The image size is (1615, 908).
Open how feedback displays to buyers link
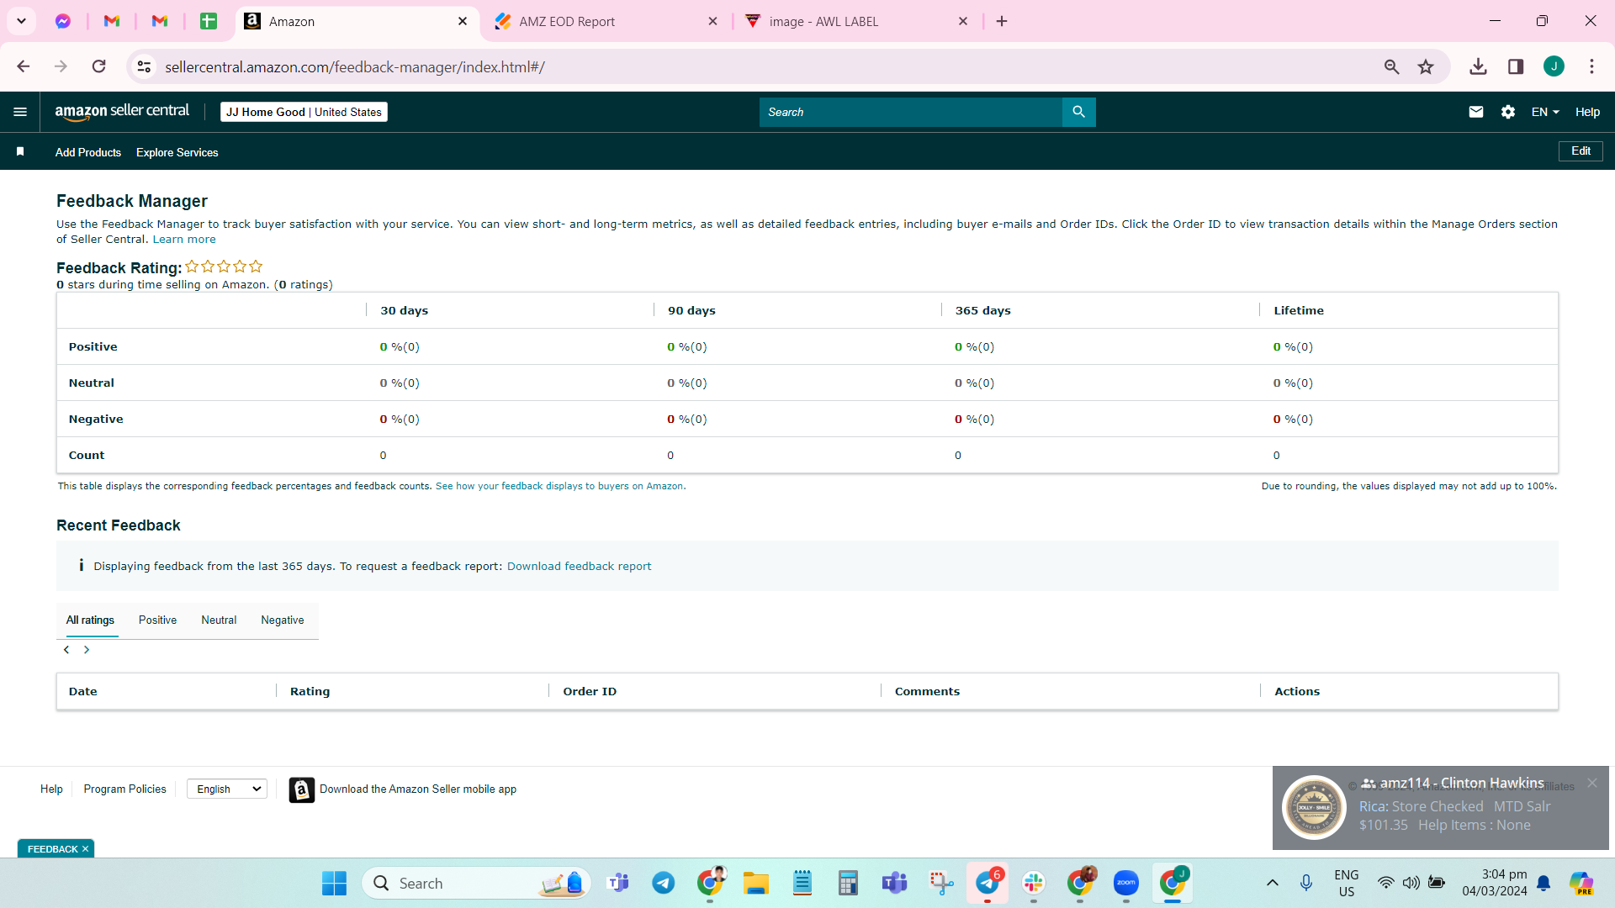559,486
